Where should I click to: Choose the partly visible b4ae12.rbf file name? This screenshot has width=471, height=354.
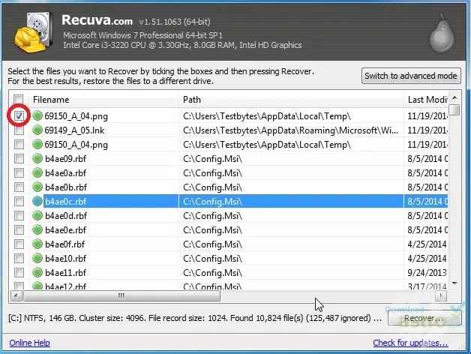pyautogui.click(x=65, y=286)
